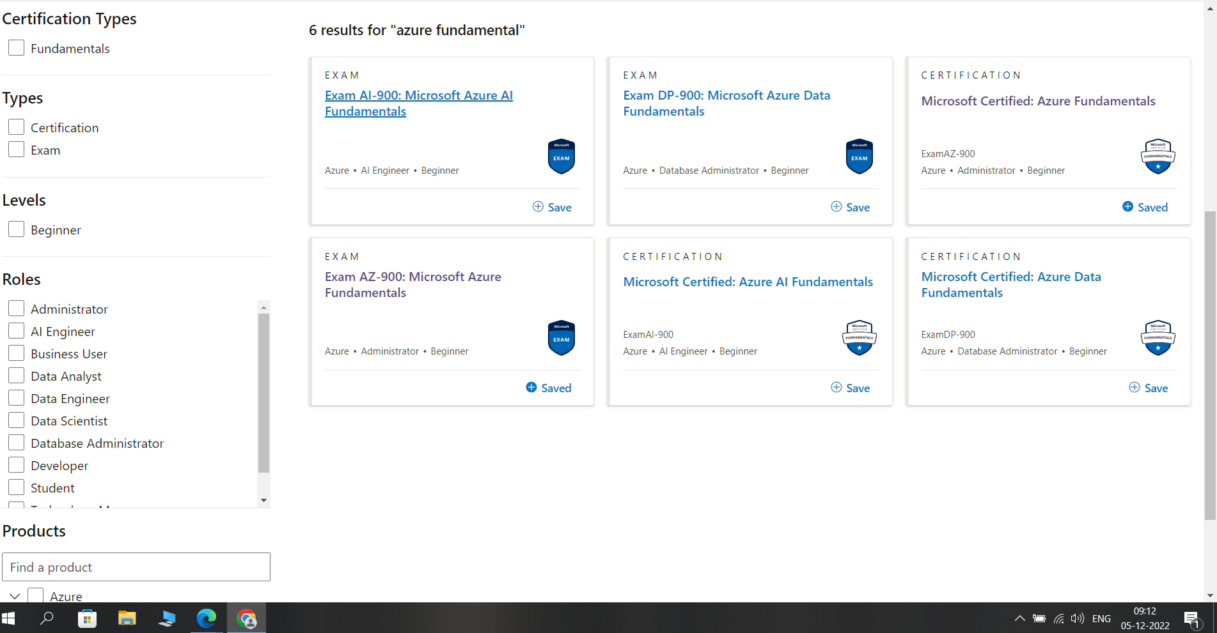Image resolution: width=1217 pixels, height=633 pixels.
Task: Check the Database Administrator role filter
Action: click(x=16, y=443)
